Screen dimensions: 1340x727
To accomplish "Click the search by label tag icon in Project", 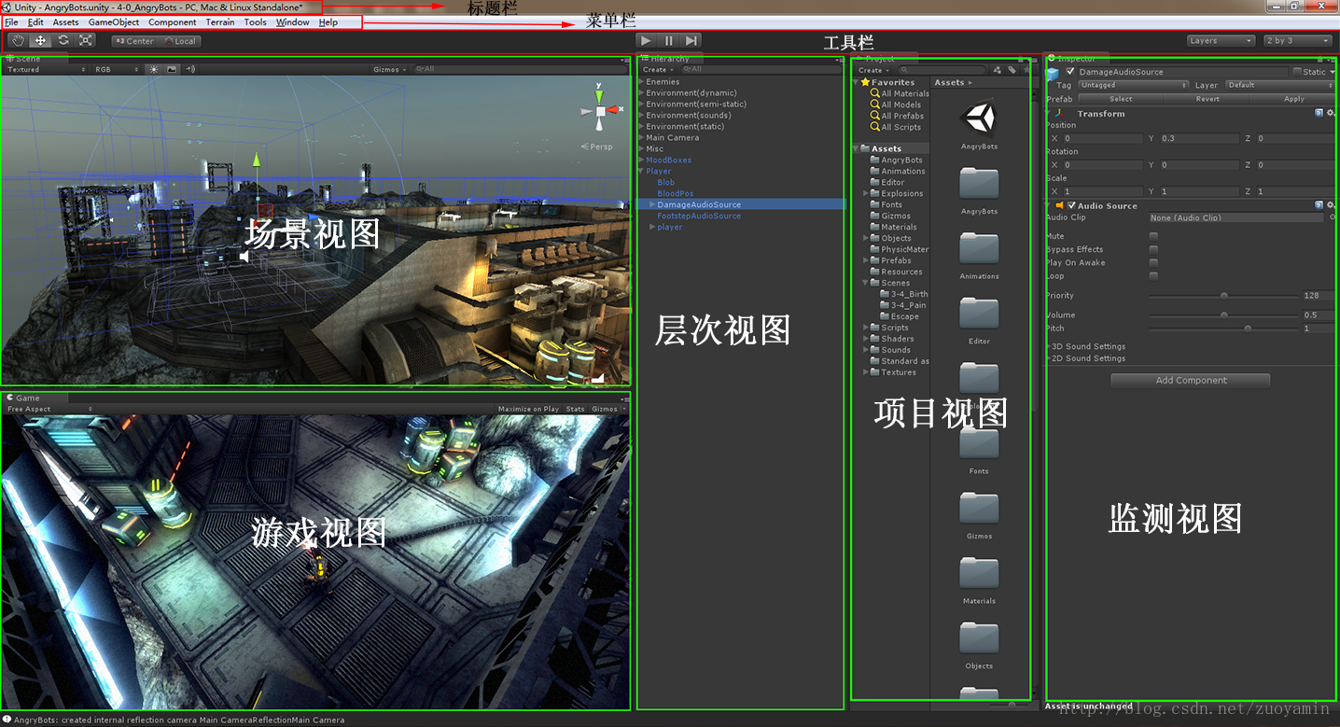I will (1012, 70).
